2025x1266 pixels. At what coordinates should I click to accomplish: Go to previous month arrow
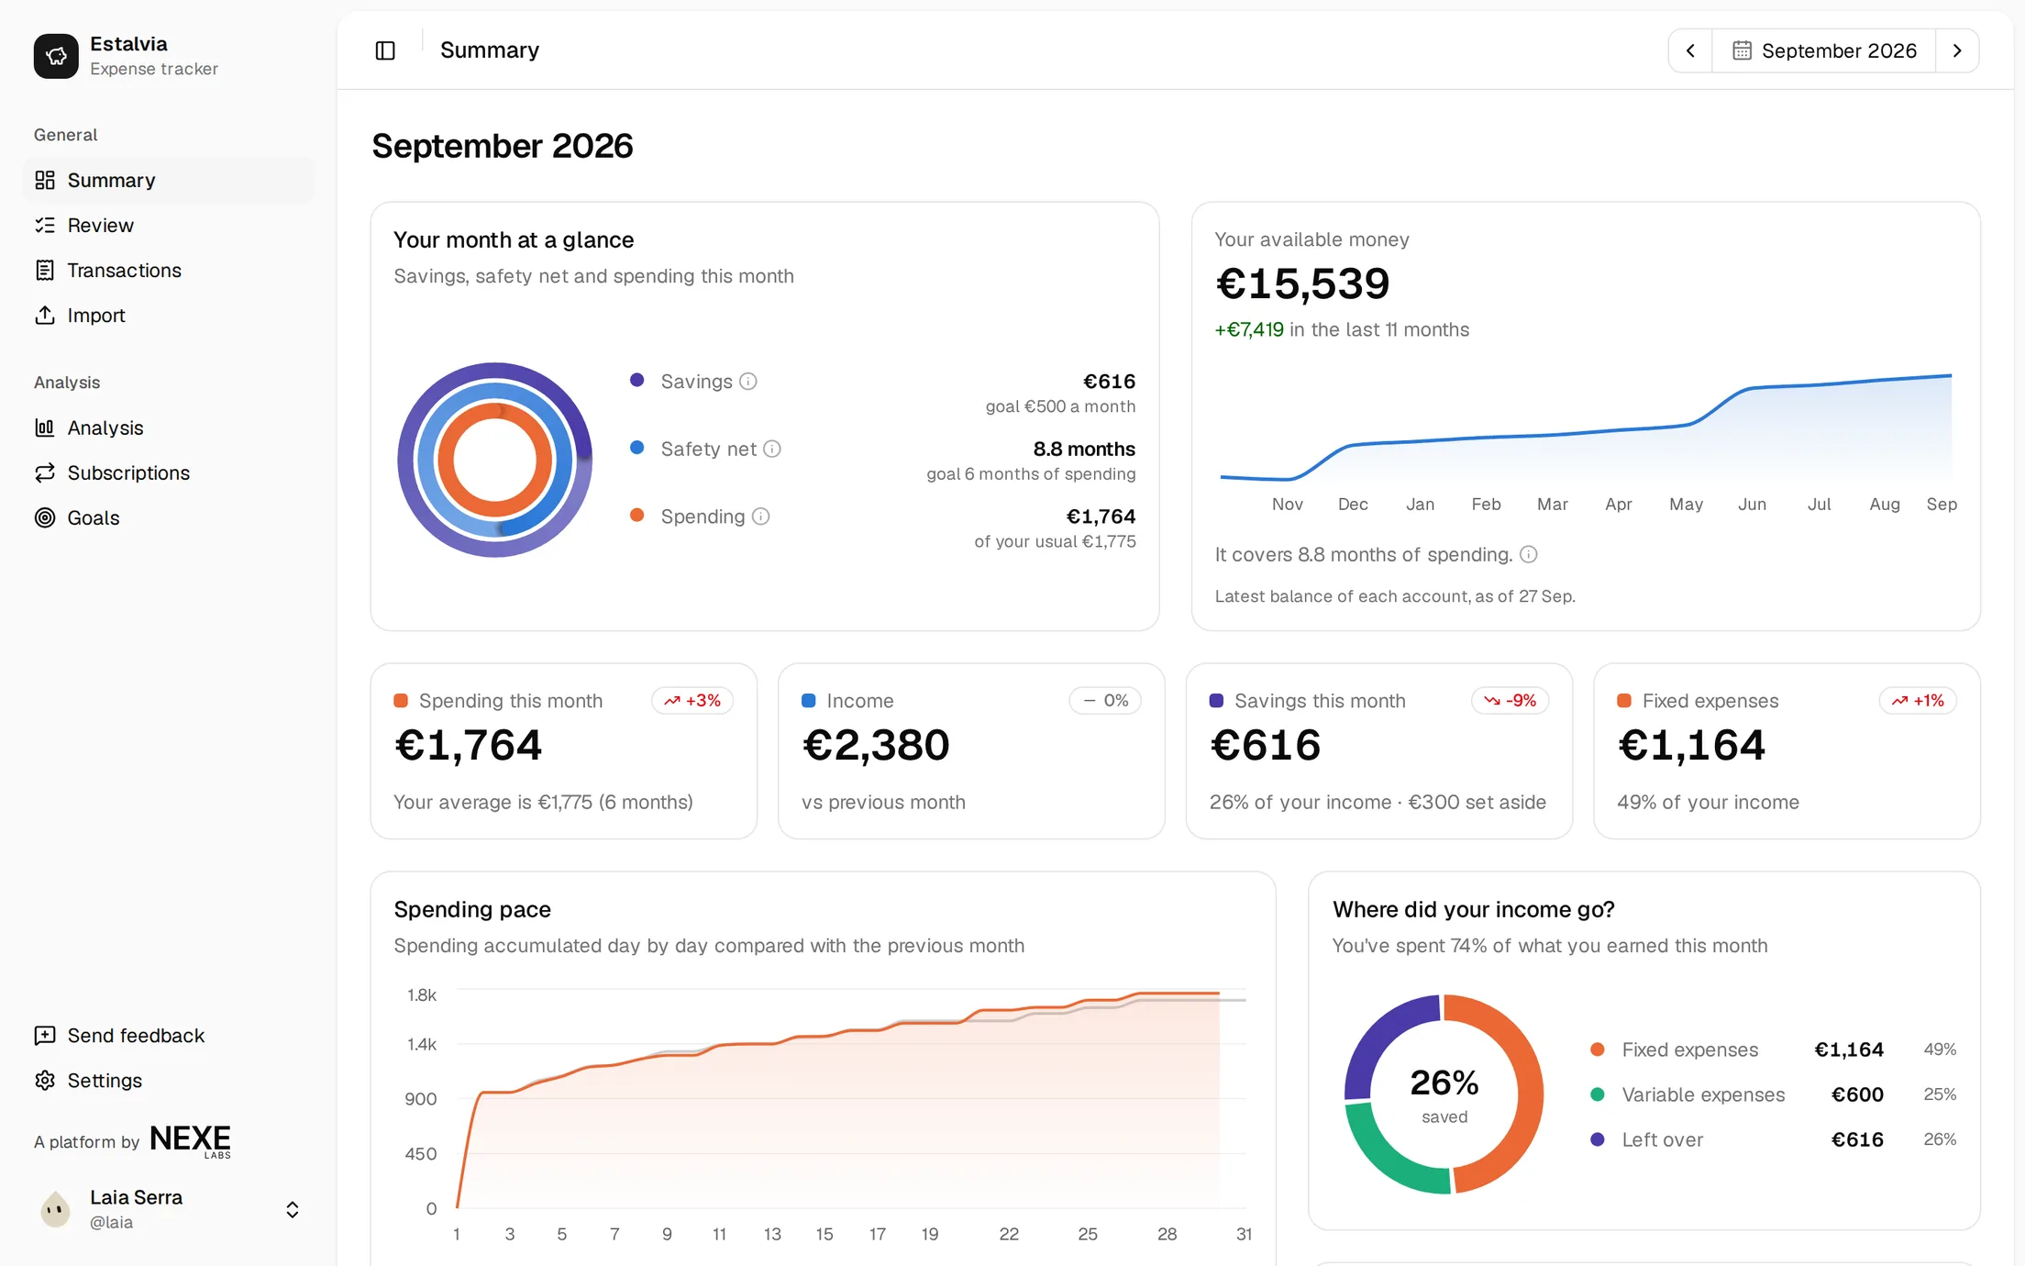tap(1690, 50)
